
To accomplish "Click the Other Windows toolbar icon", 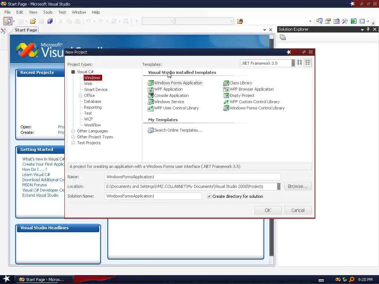I will [x=362, y=21].
